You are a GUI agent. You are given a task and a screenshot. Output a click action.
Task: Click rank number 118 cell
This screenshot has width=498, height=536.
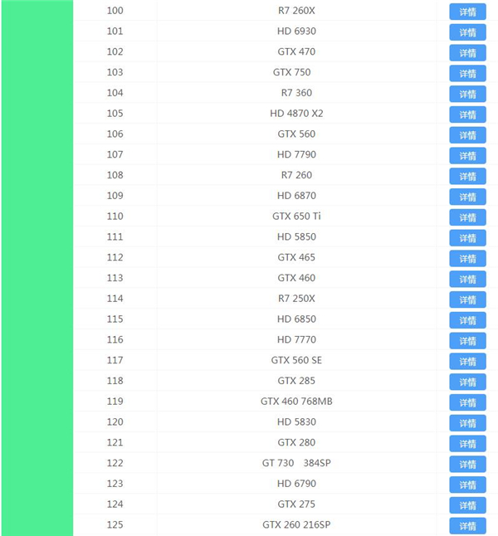point(115,381)
